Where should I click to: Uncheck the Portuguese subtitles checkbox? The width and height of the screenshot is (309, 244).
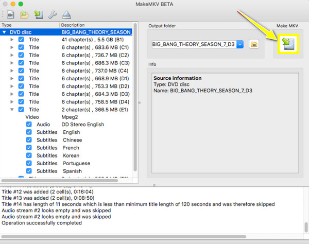29,163
